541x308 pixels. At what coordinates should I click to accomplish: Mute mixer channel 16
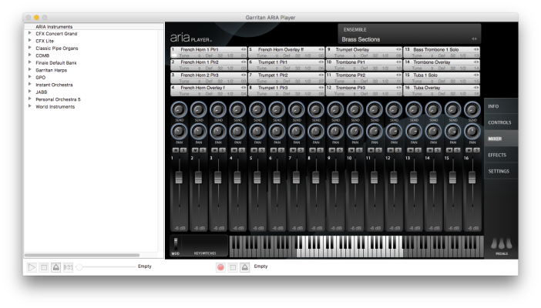469,150
